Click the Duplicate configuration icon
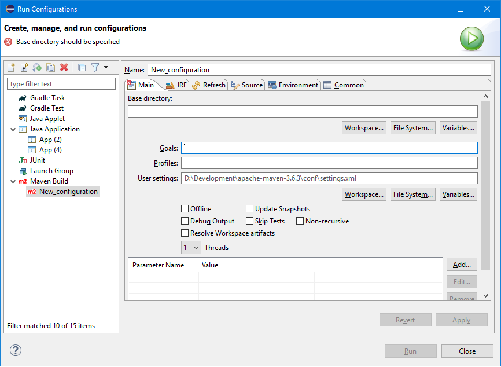The width and height of the screenshot is (501, 367). click(50, 68)
